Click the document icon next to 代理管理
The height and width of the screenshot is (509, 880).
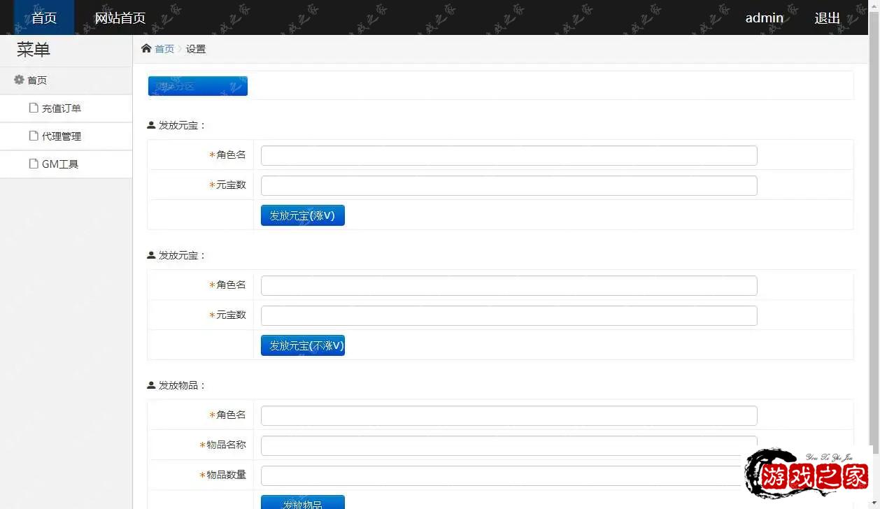33,136
